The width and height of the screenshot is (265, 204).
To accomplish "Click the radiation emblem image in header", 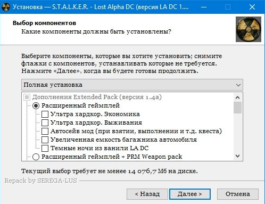I will point(249,29).
